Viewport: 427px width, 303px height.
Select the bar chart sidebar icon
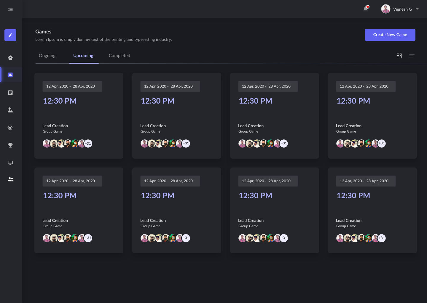click(10, 75)
